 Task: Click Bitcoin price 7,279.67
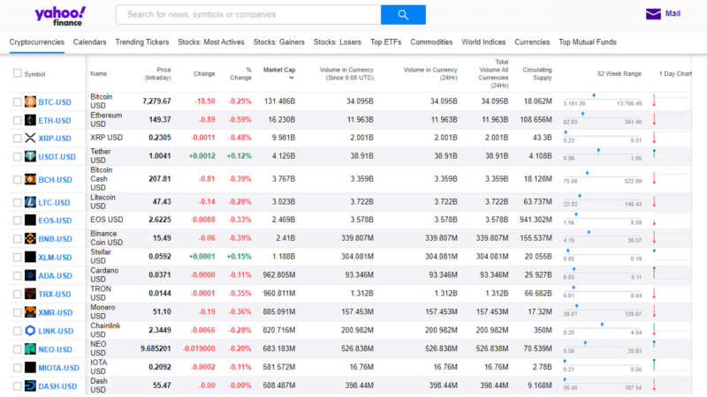click(x=157, y=101)
